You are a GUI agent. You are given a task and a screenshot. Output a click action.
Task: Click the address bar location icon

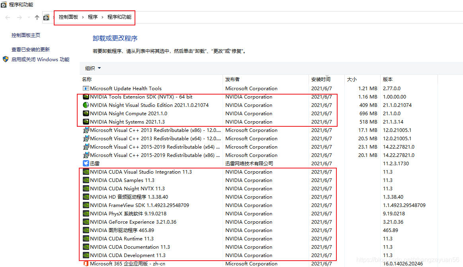(x=46, y=17)
